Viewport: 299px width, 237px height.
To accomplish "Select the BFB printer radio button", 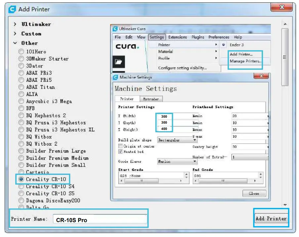I will click(21, 108).
